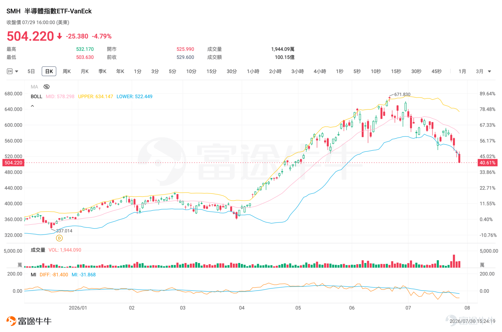The image size is (502, 332).
Task: Click the 成交量 value 1,944.09萬
Action: [x=283, y=49]
